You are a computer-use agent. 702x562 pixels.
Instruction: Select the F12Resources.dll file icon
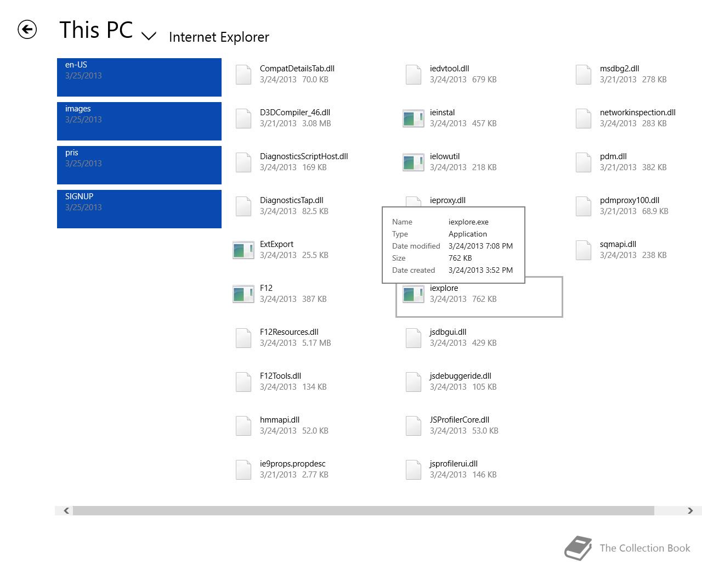click(244, 338)
